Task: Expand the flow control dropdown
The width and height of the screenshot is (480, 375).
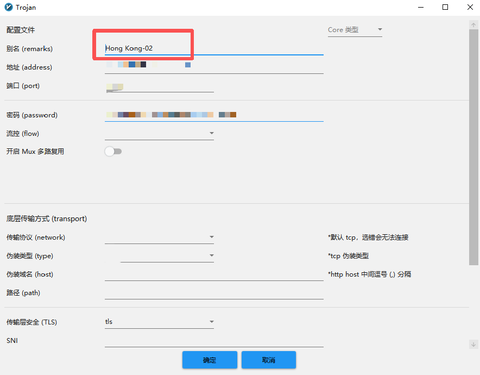Action: (159, 133)
